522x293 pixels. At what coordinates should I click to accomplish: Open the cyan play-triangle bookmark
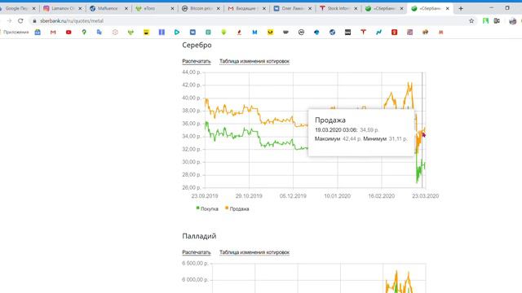(x=177, y=33)
